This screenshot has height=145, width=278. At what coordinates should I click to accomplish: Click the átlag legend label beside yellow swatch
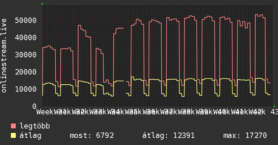[30, 136]
